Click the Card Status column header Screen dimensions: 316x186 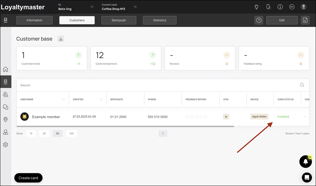286,99
